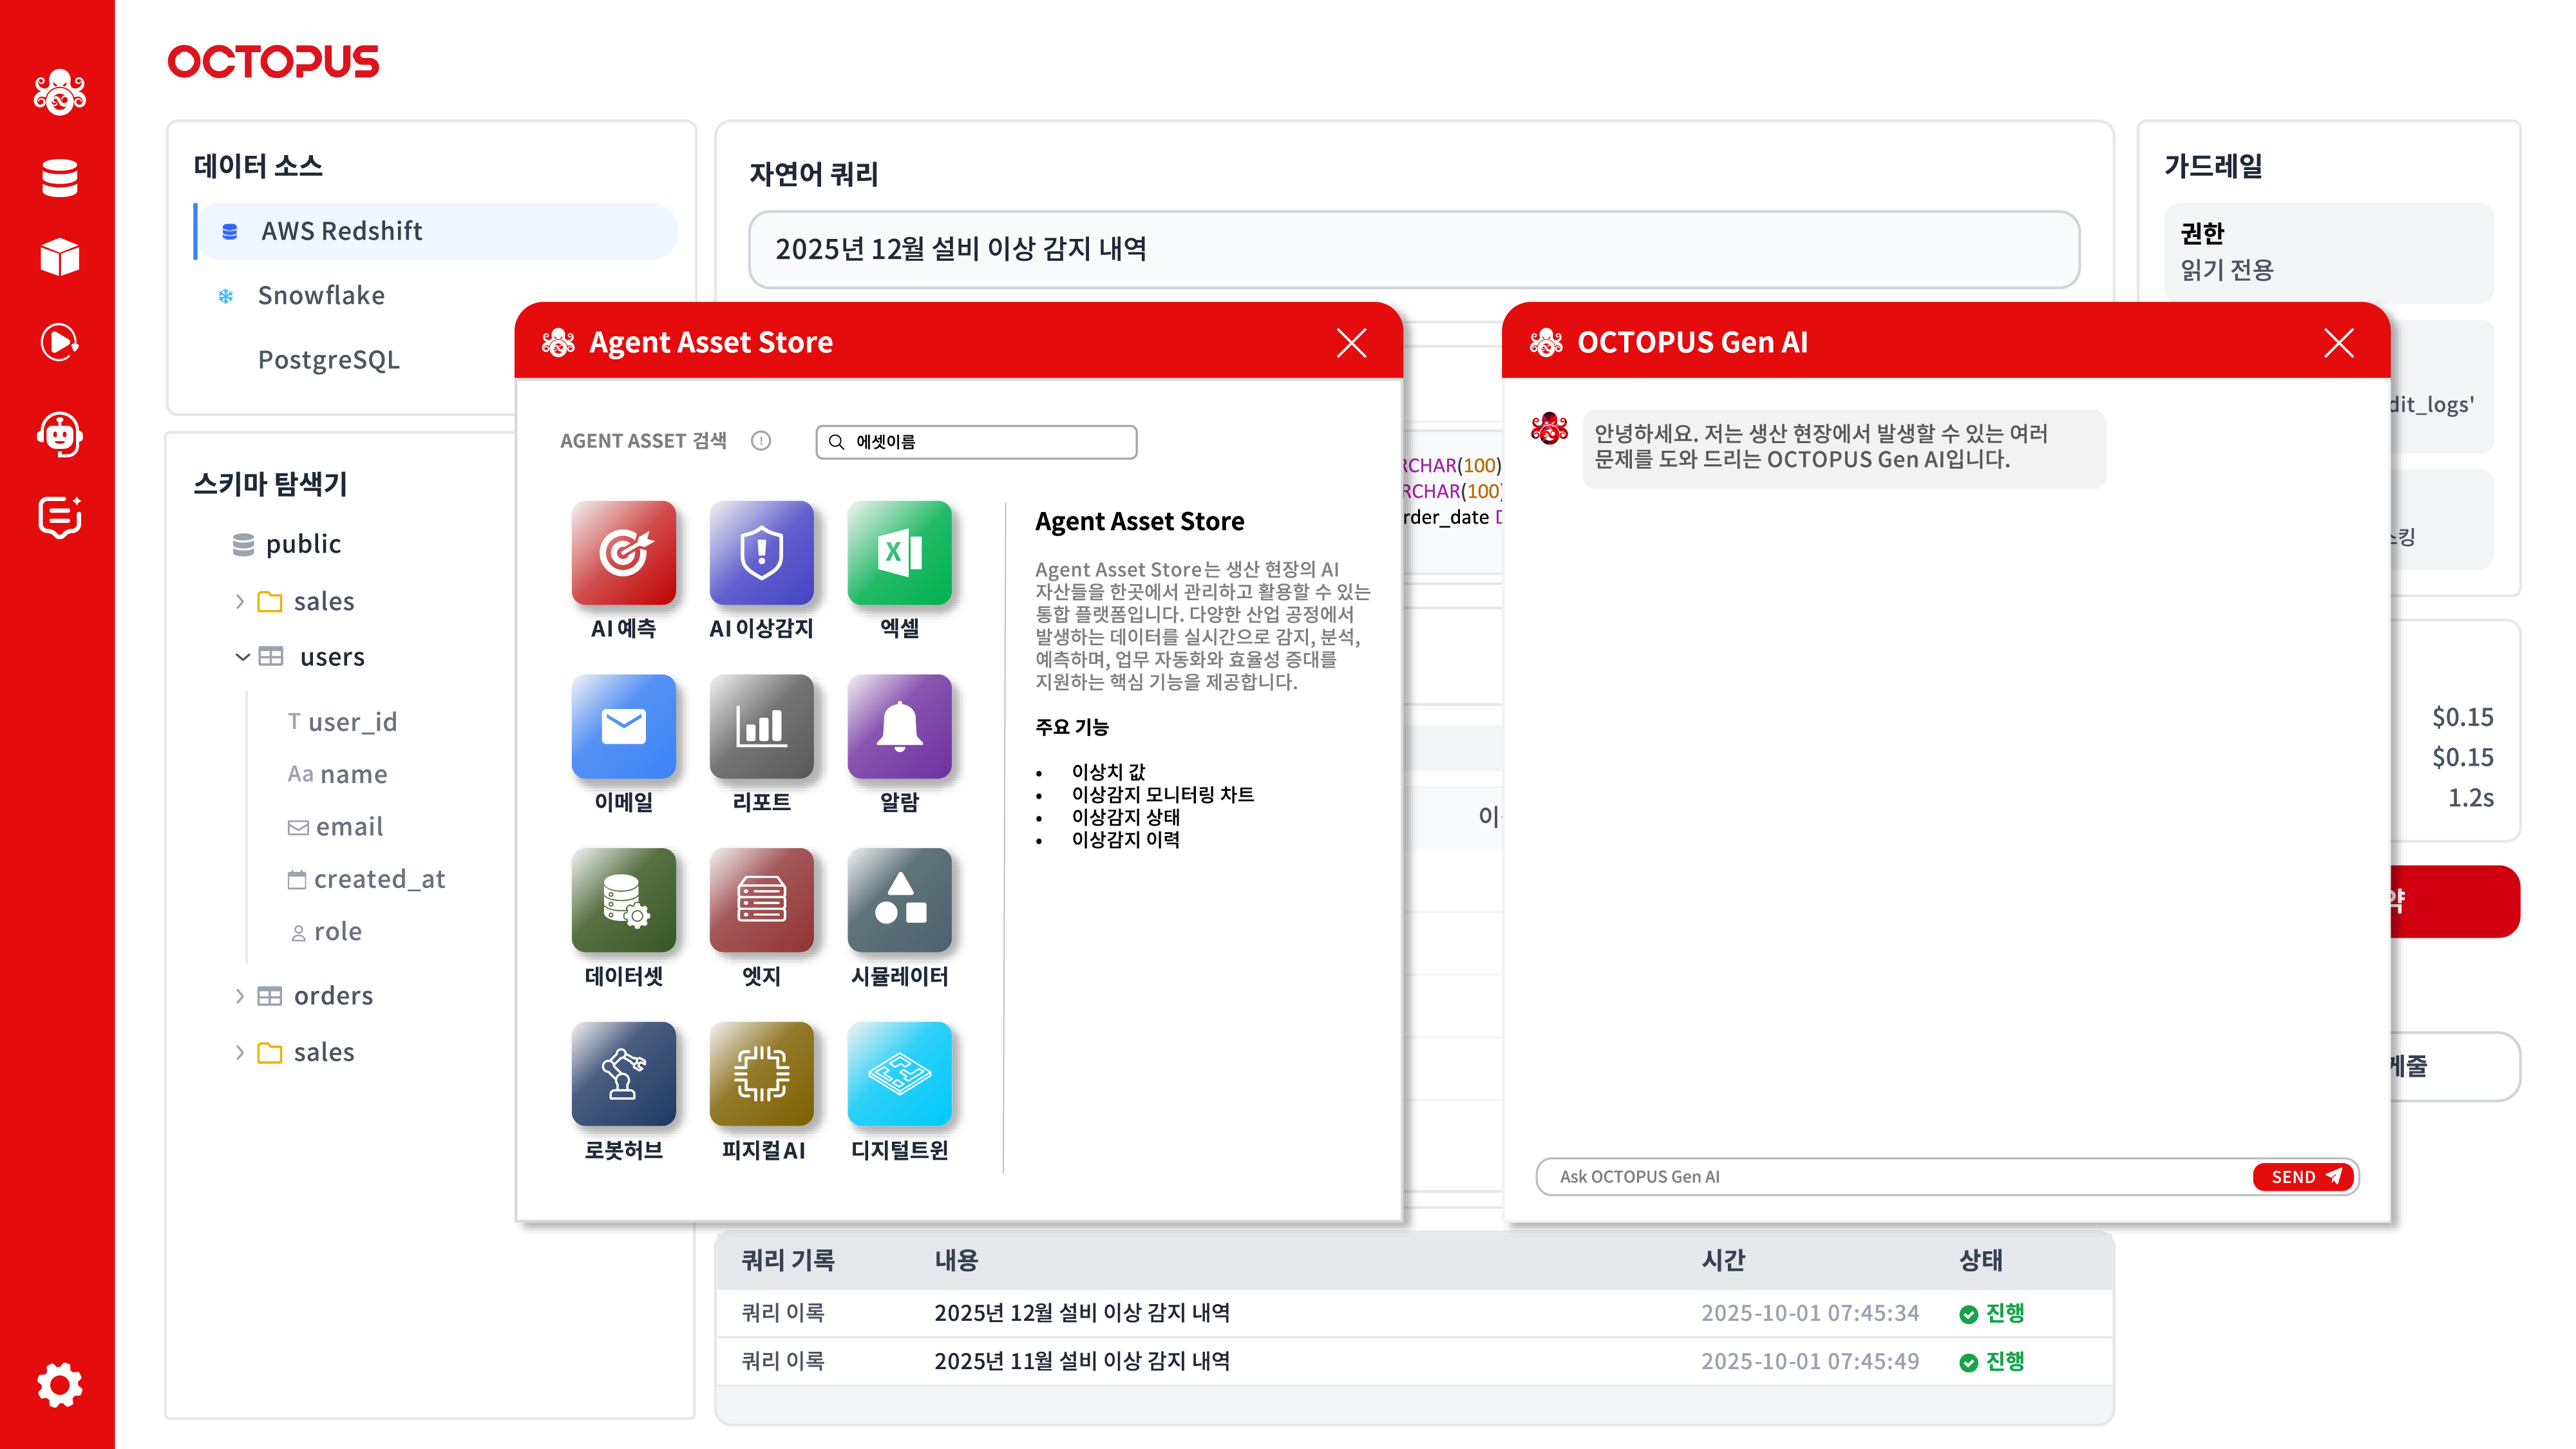Open the robot agent sidebar icon
Image resolution: width=2576 pixels, height=1449 pixels.
59,434
